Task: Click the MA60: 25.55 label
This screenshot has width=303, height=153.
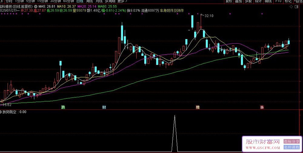Action: [107, 6]
